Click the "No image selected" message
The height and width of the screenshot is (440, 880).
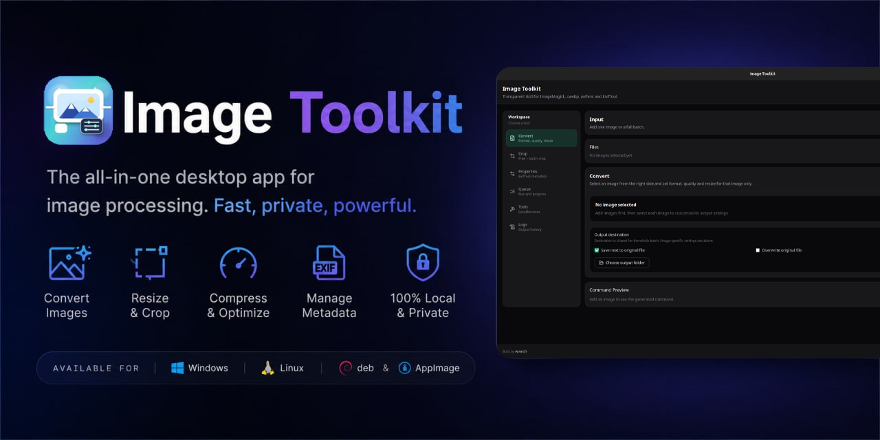click(x=615, y=205)
